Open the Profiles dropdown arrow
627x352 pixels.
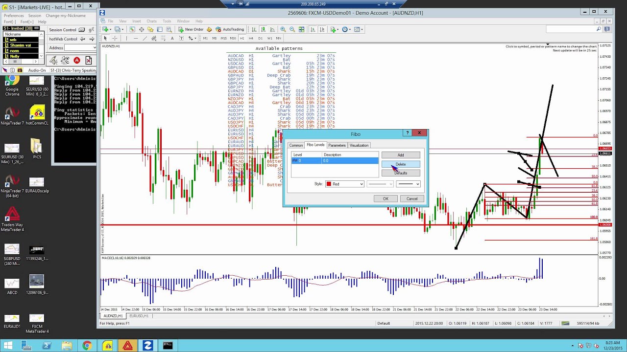[x=122, y=29]
